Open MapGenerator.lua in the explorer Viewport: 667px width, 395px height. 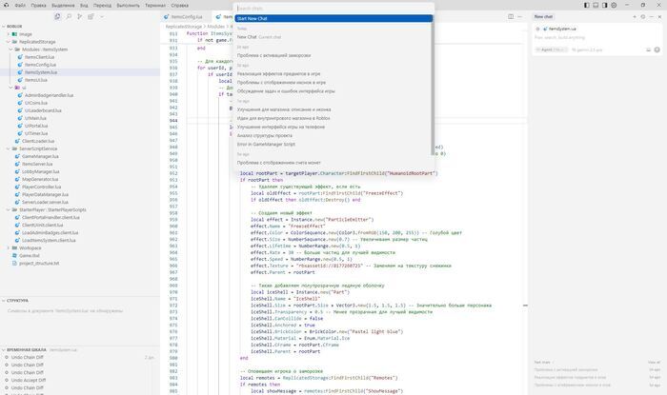pos(40,179)
